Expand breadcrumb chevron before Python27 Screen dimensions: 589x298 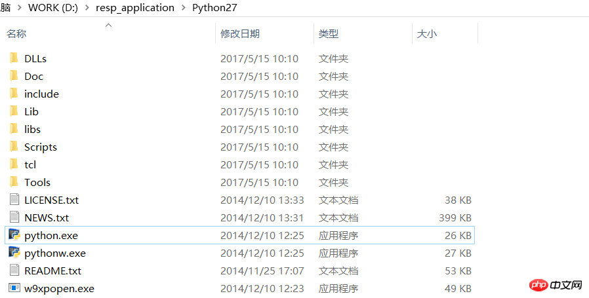183,7
